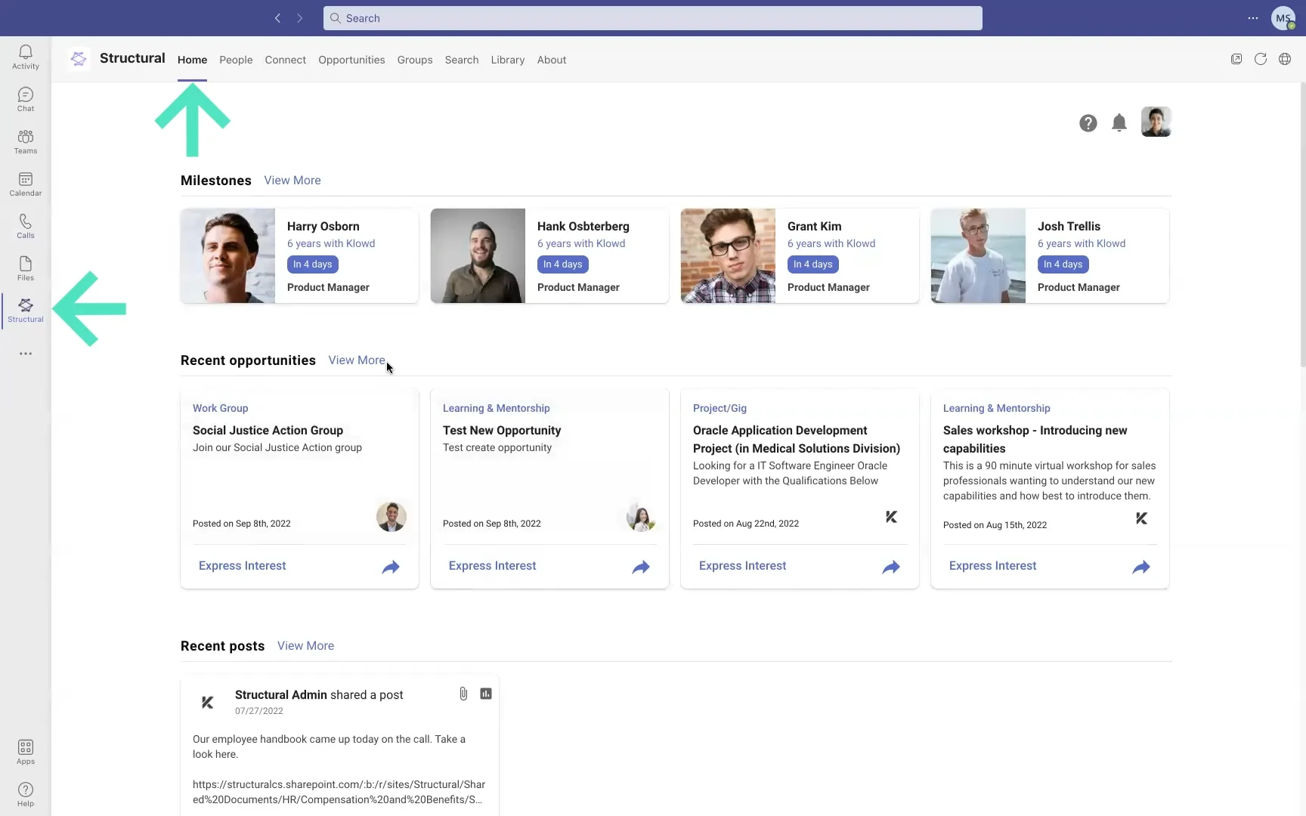The height and width of the screenshot is (816, 1306).
Task: Switch to the Opportunities tab
Action: point(351,60)
